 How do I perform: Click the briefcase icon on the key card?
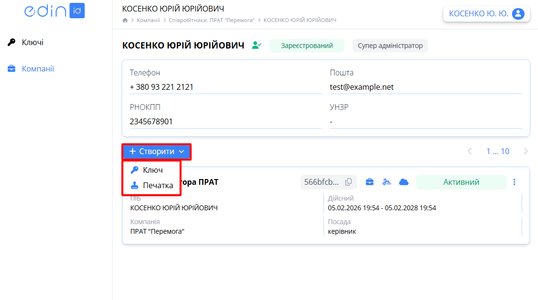(369, 182)
